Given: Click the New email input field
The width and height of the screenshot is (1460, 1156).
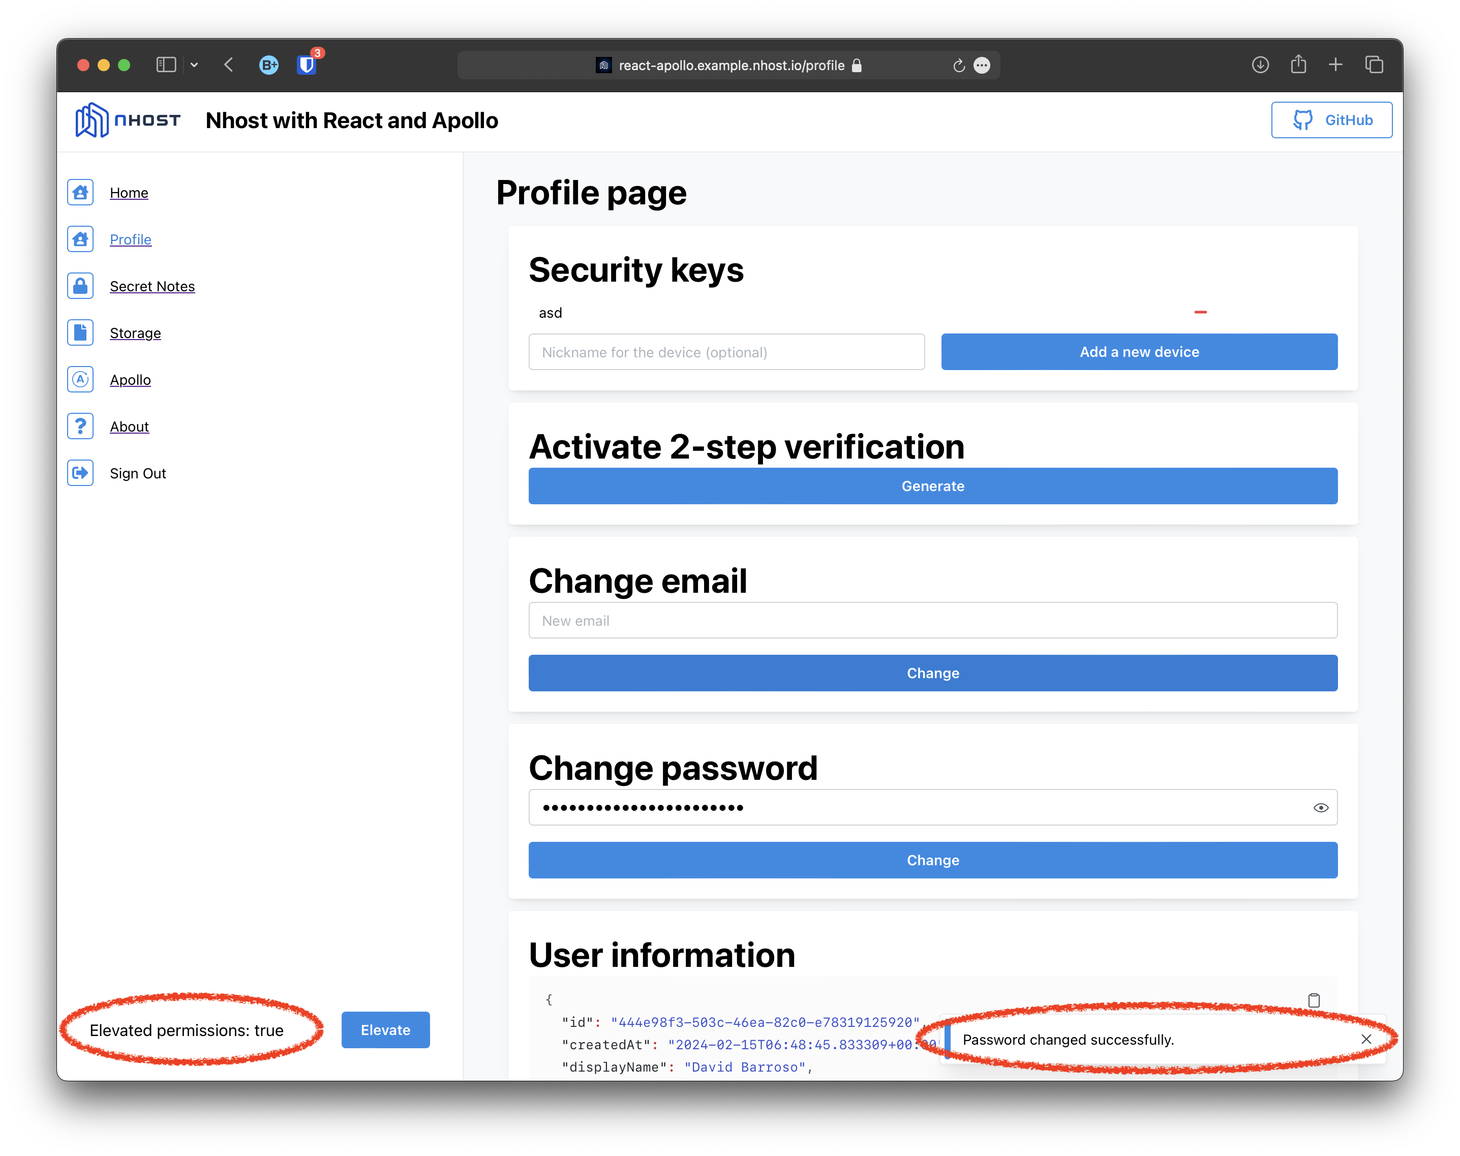Looking at the screenshot, I should pos(933,620).
